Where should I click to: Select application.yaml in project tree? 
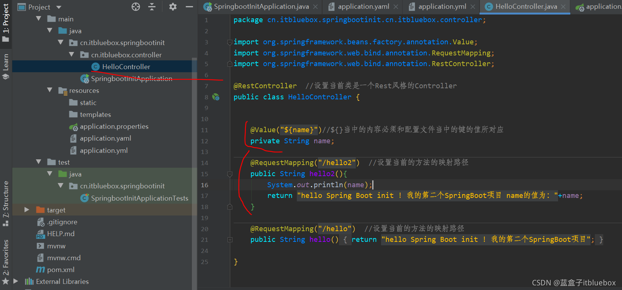pos(105,138)
